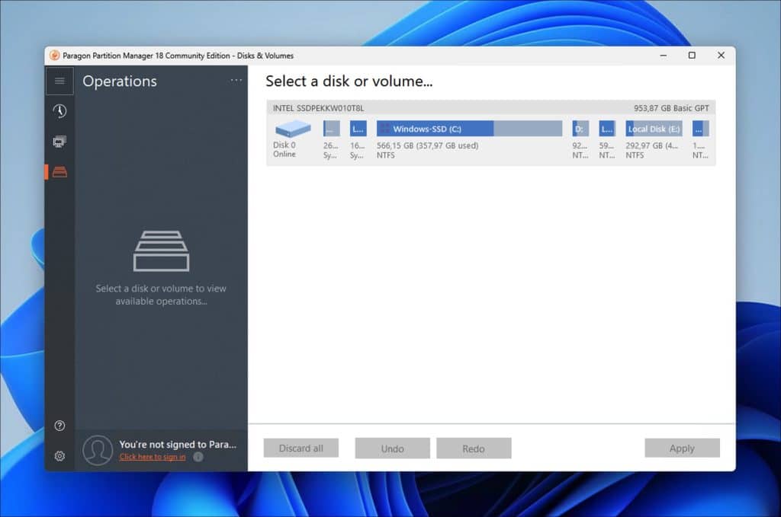Click the 953,87 GB Basic GPT label
This screenshot has width=781, height=517.
tap(671, 108)
